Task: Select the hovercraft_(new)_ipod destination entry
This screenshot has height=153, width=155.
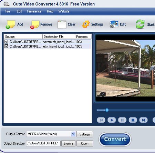Action: 59,42
